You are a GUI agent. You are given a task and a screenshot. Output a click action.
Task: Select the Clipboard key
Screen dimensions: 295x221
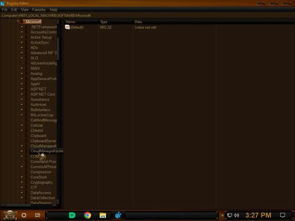point(38,136)
